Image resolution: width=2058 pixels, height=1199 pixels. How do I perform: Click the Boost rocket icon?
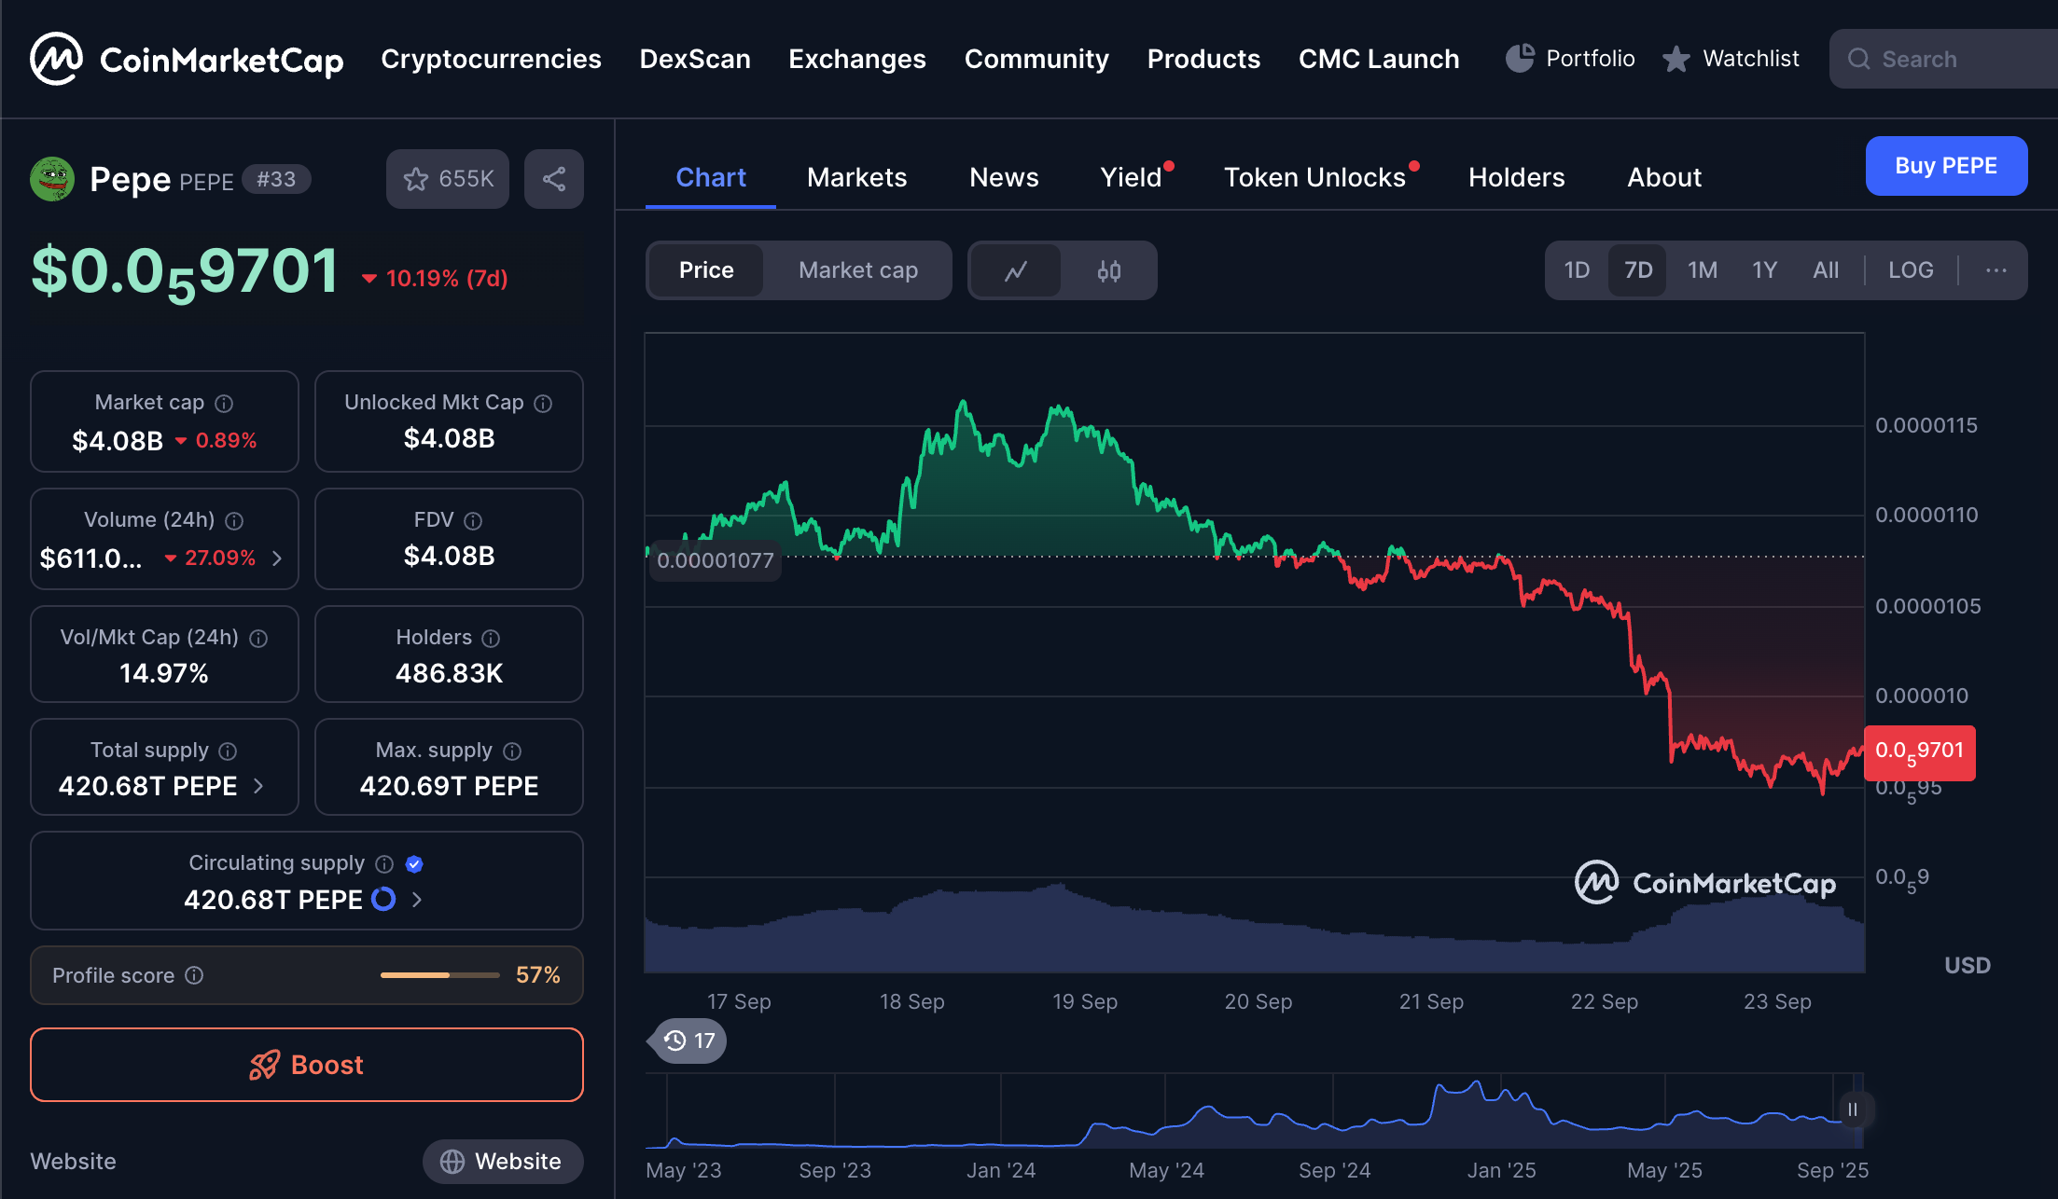click(264, 1065)
